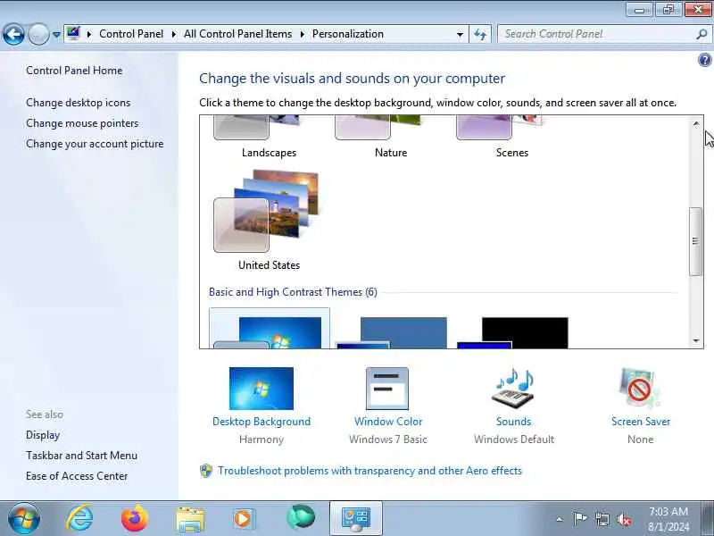The height and width of the screenshot is (536, 714).
Task: Expand arrow after All Control Panel Items
Action: pos(302,34)
